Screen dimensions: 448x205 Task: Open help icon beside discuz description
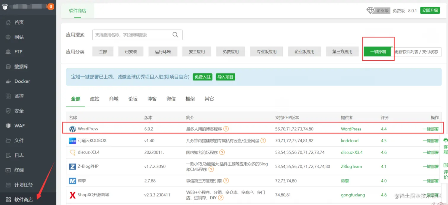pos(222,153)
